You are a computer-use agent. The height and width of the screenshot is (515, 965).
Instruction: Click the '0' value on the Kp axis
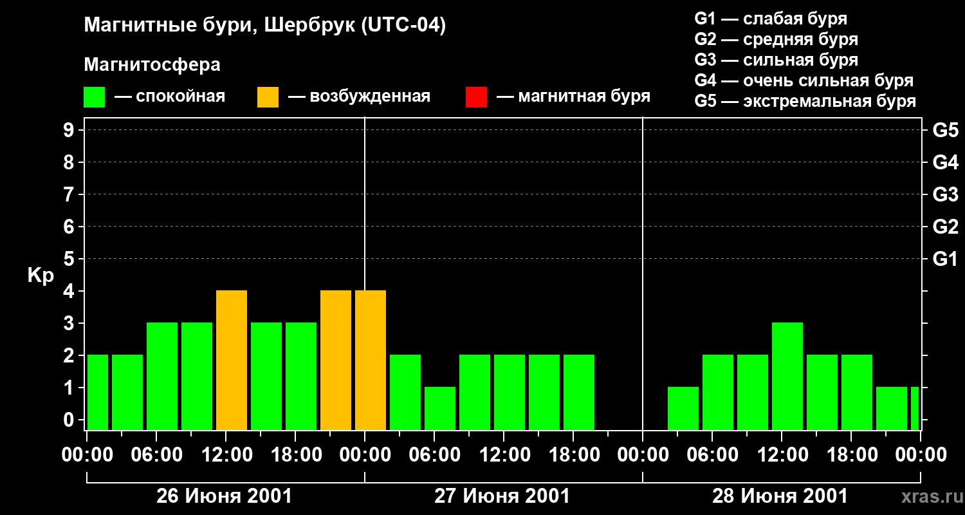coord(70,420)
